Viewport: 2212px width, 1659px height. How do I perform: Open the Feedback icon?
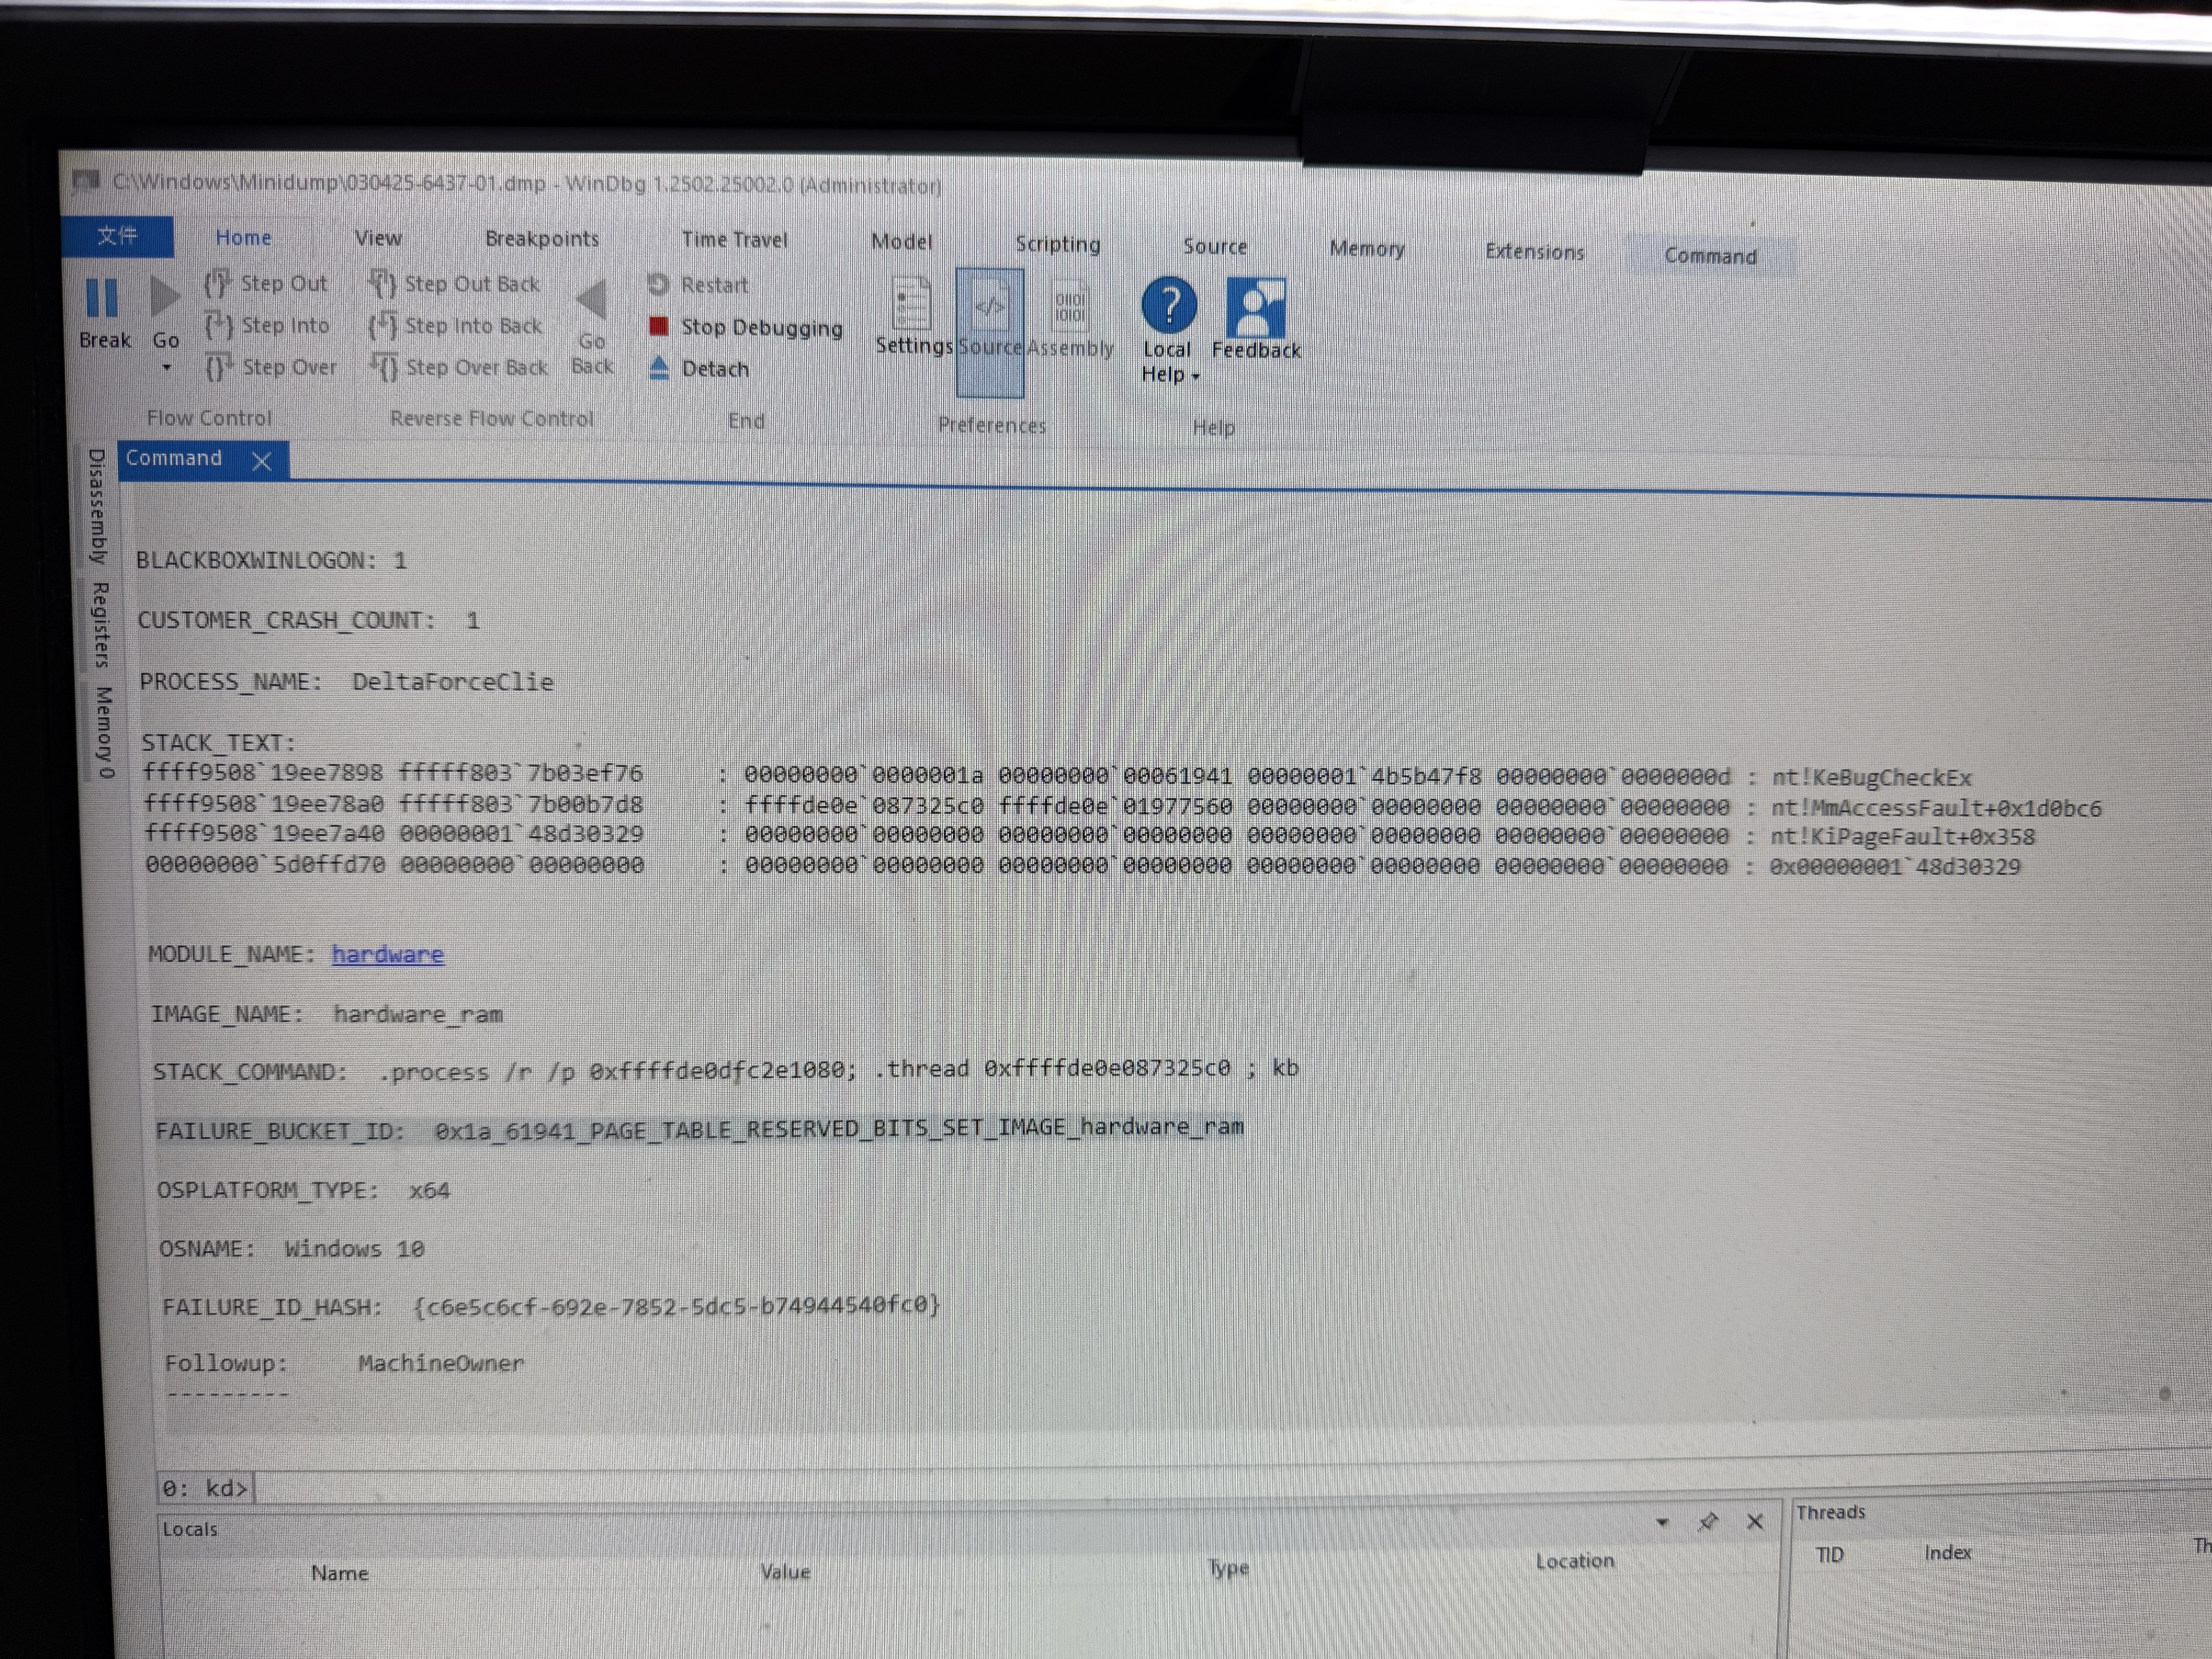coord(1255,307)
